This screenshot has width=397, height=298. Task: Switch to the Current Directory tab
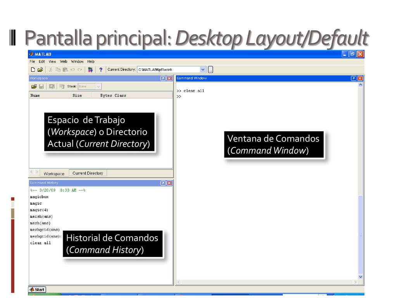point(88,173)
